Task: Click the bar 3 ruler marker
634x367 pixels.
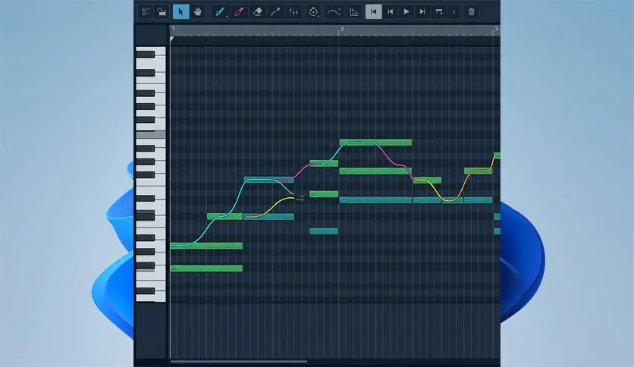Action: [x=496, y=29]
